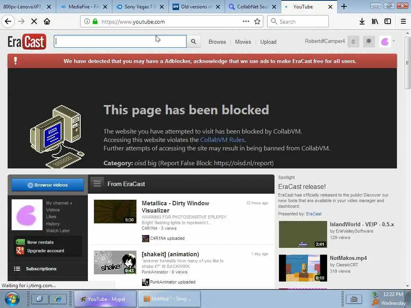The image size is (411, 308).
Task: Click the Upload link
Action: pos(268,42)
